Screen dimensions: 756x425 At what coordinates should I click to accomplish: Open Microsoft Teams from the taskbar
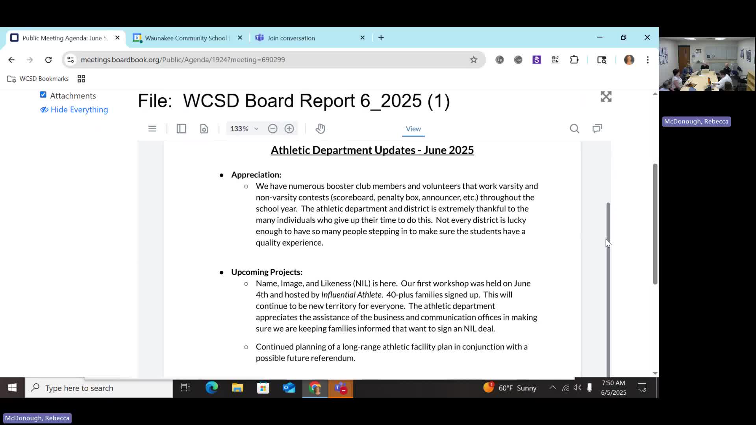[340, 388]
